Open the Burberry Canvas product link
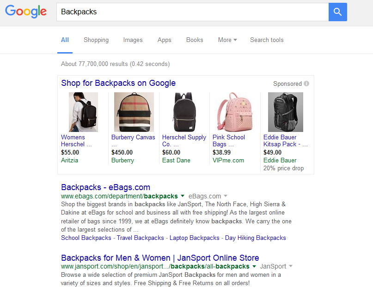Viewport: 373px width, 287px height. pos(133,141)
